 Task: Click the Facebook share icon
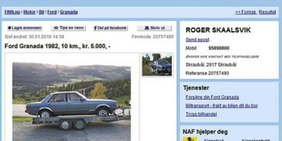(x=95, y=28)
